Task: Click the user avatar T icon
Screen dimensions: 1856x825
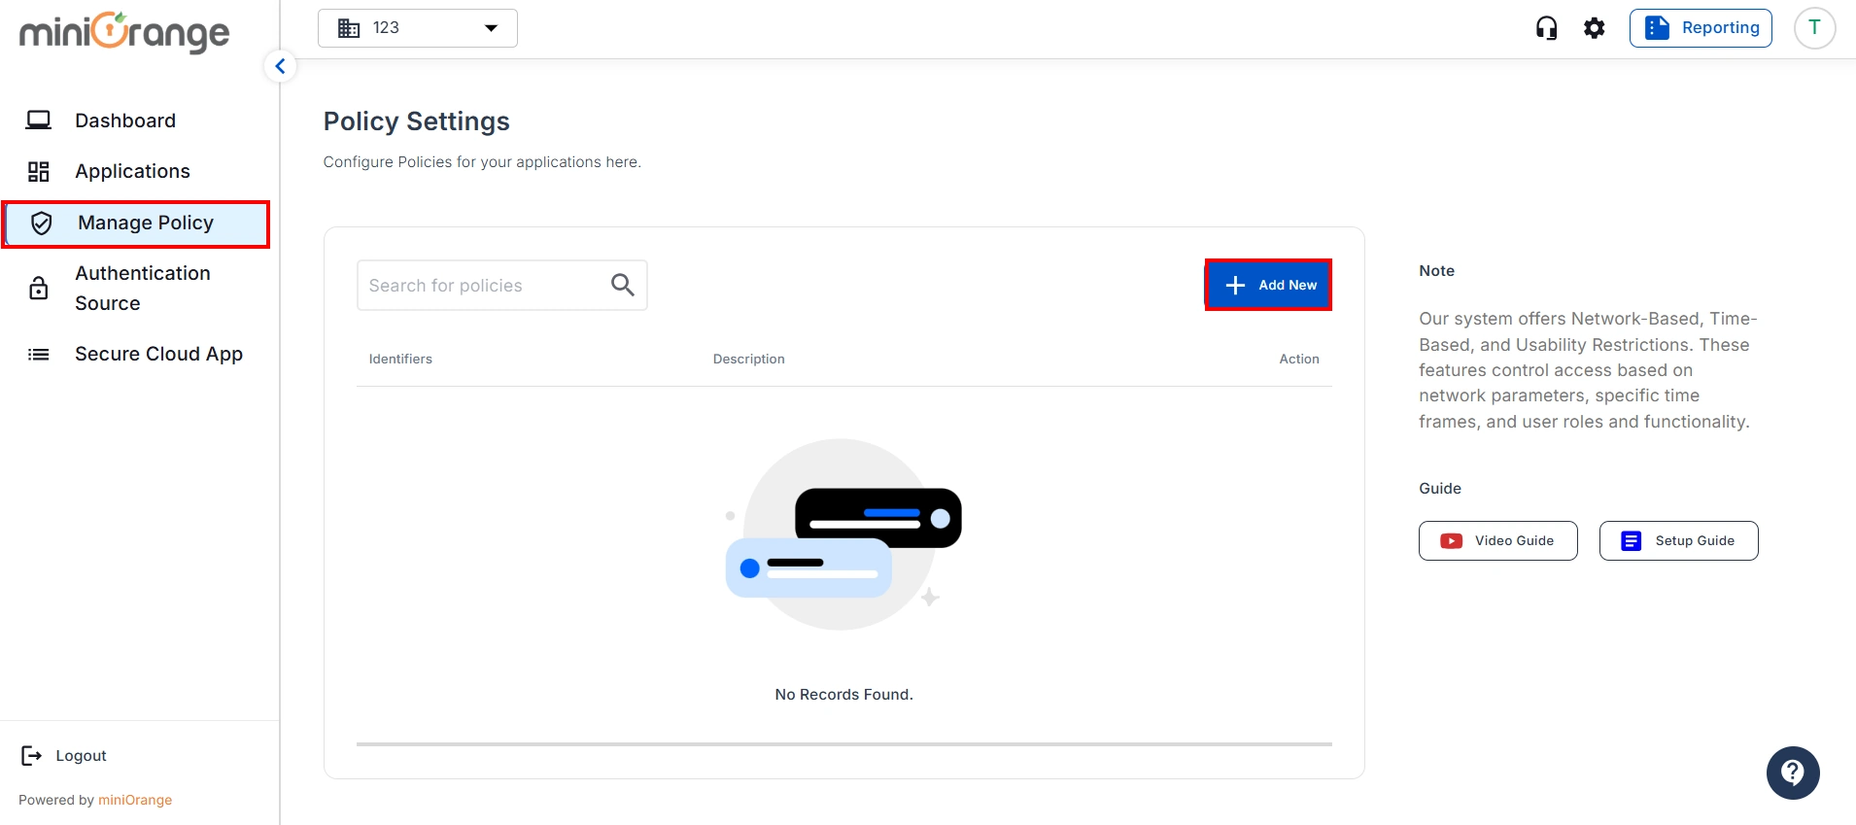Action: pyautogui.click(x=1813, y=28)
